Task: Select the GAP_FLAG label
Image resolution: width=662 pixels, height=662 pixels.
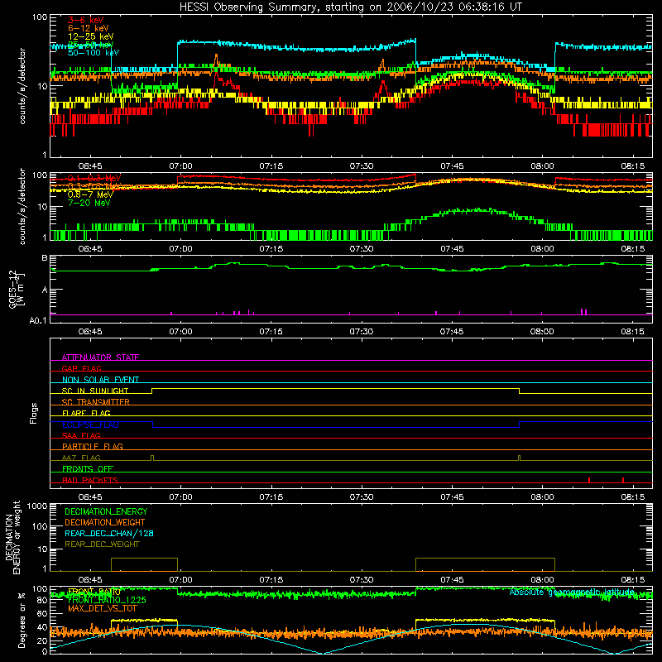Action: [x=81, y=368]
